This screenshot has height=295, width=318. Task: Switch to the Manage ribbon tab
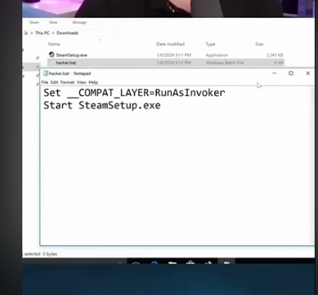click(79, 22)
